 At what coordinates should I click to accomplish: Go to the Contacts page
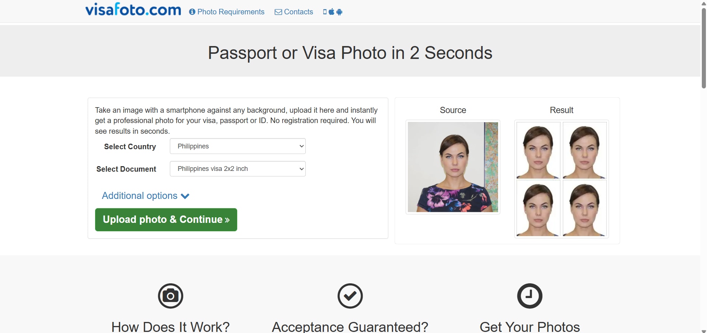[x=298, y=12]
